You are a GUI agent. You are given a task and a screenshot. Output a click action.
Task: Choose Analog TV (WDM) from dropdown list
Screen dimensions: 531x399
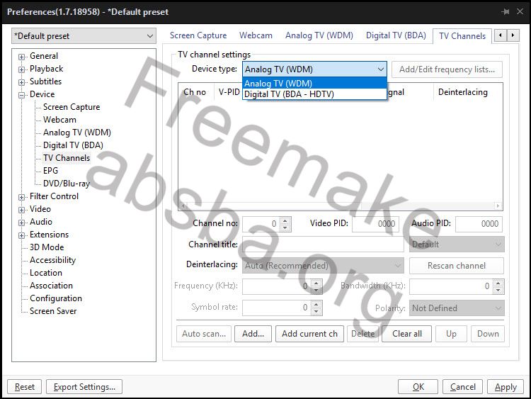point(314,83)
